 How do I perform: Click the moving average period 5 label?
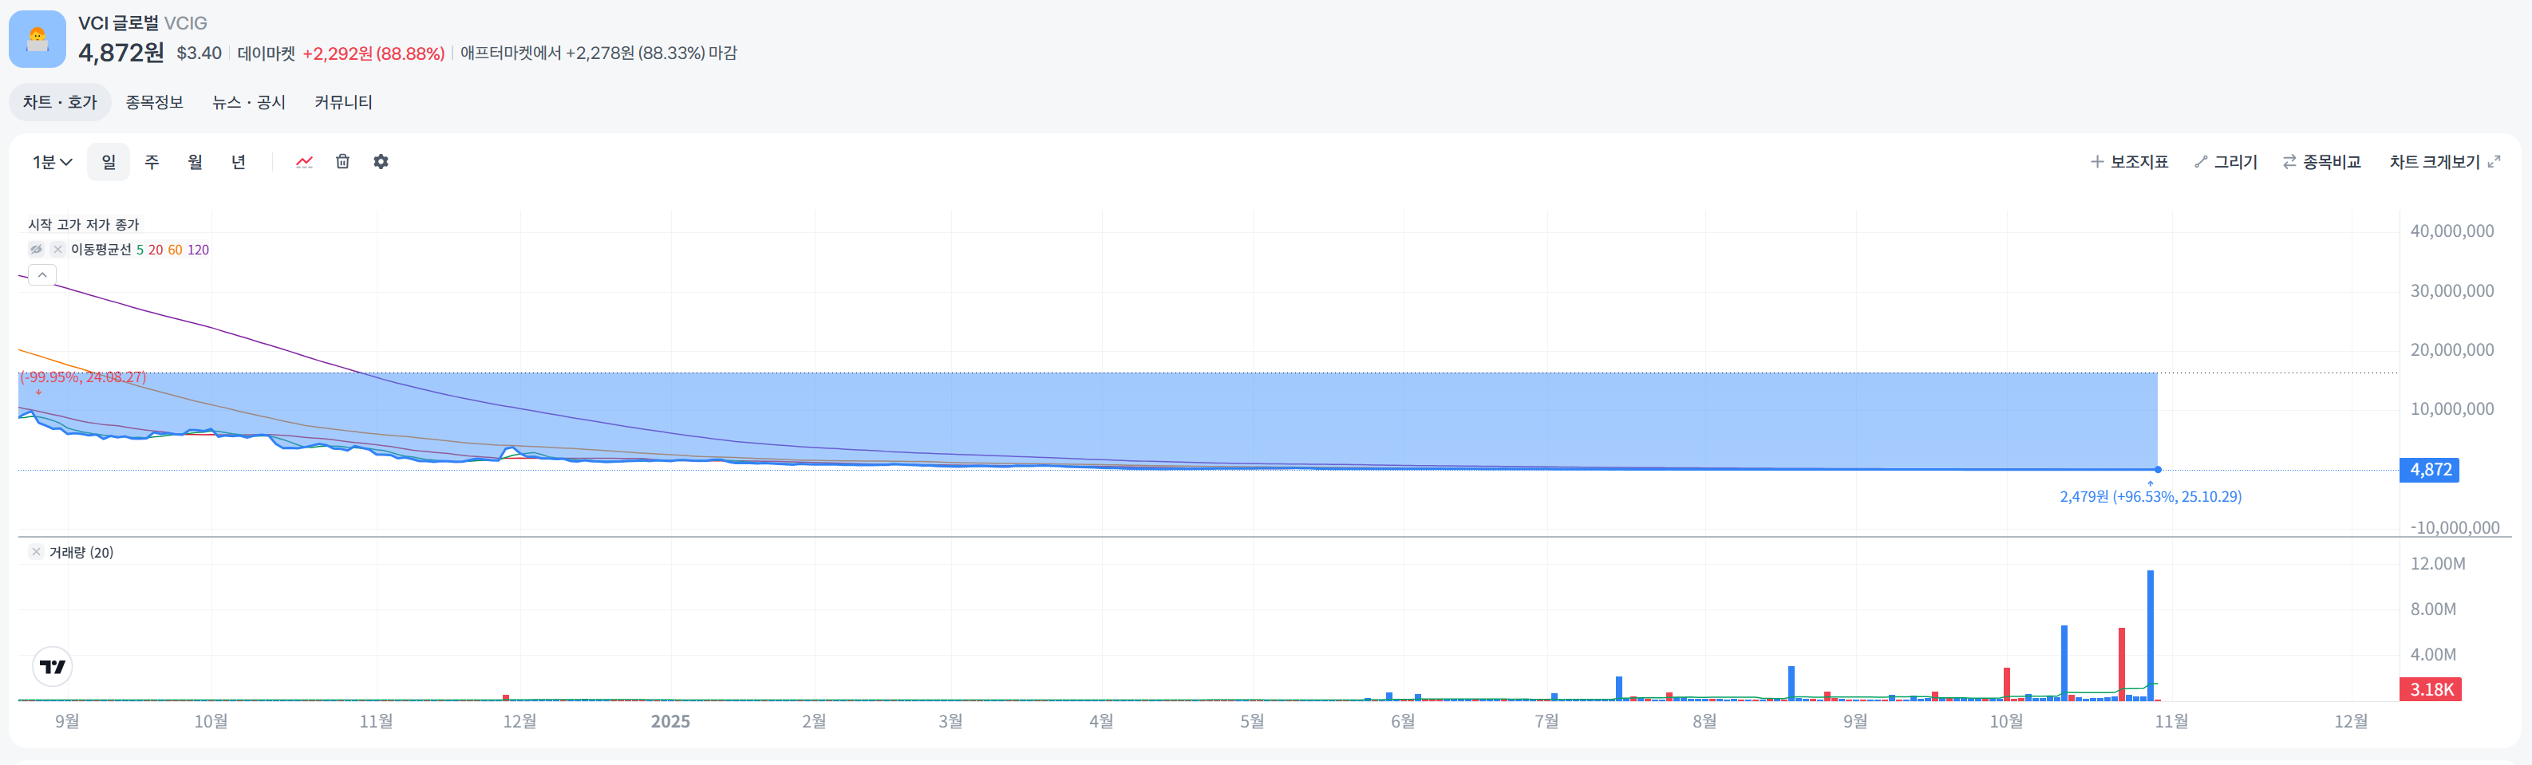(x=140, y=250)
